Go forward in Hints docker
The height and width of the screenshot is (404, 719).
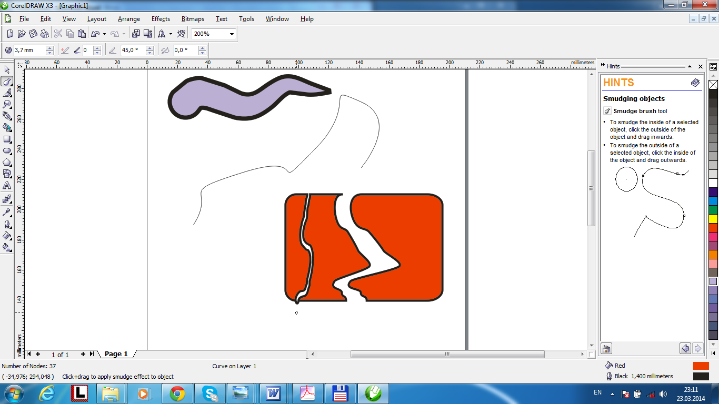(x=698, y=348)
